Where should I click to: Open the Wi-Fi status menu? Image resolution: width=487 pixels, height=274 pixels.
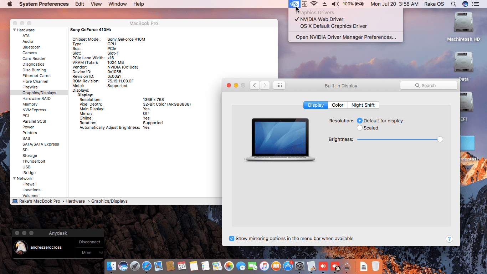(314, 4)
